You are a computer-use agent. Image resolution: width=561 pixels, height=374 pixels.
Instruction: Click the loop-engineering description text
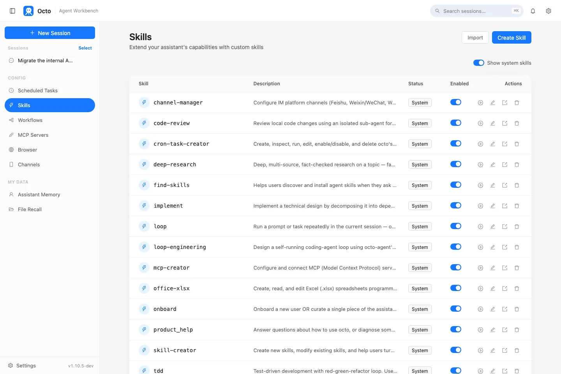pyautogui.click(x=325, y=247)
